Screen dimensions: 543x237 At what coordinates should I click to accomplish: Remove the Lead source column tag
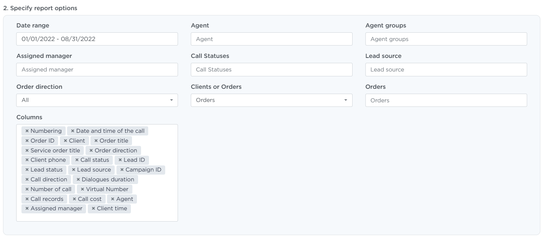[74, 170]
